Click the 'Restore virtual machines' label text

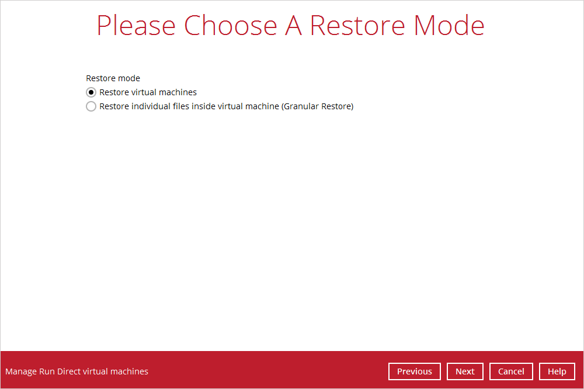pyautogui.click(x=148, y=92)
